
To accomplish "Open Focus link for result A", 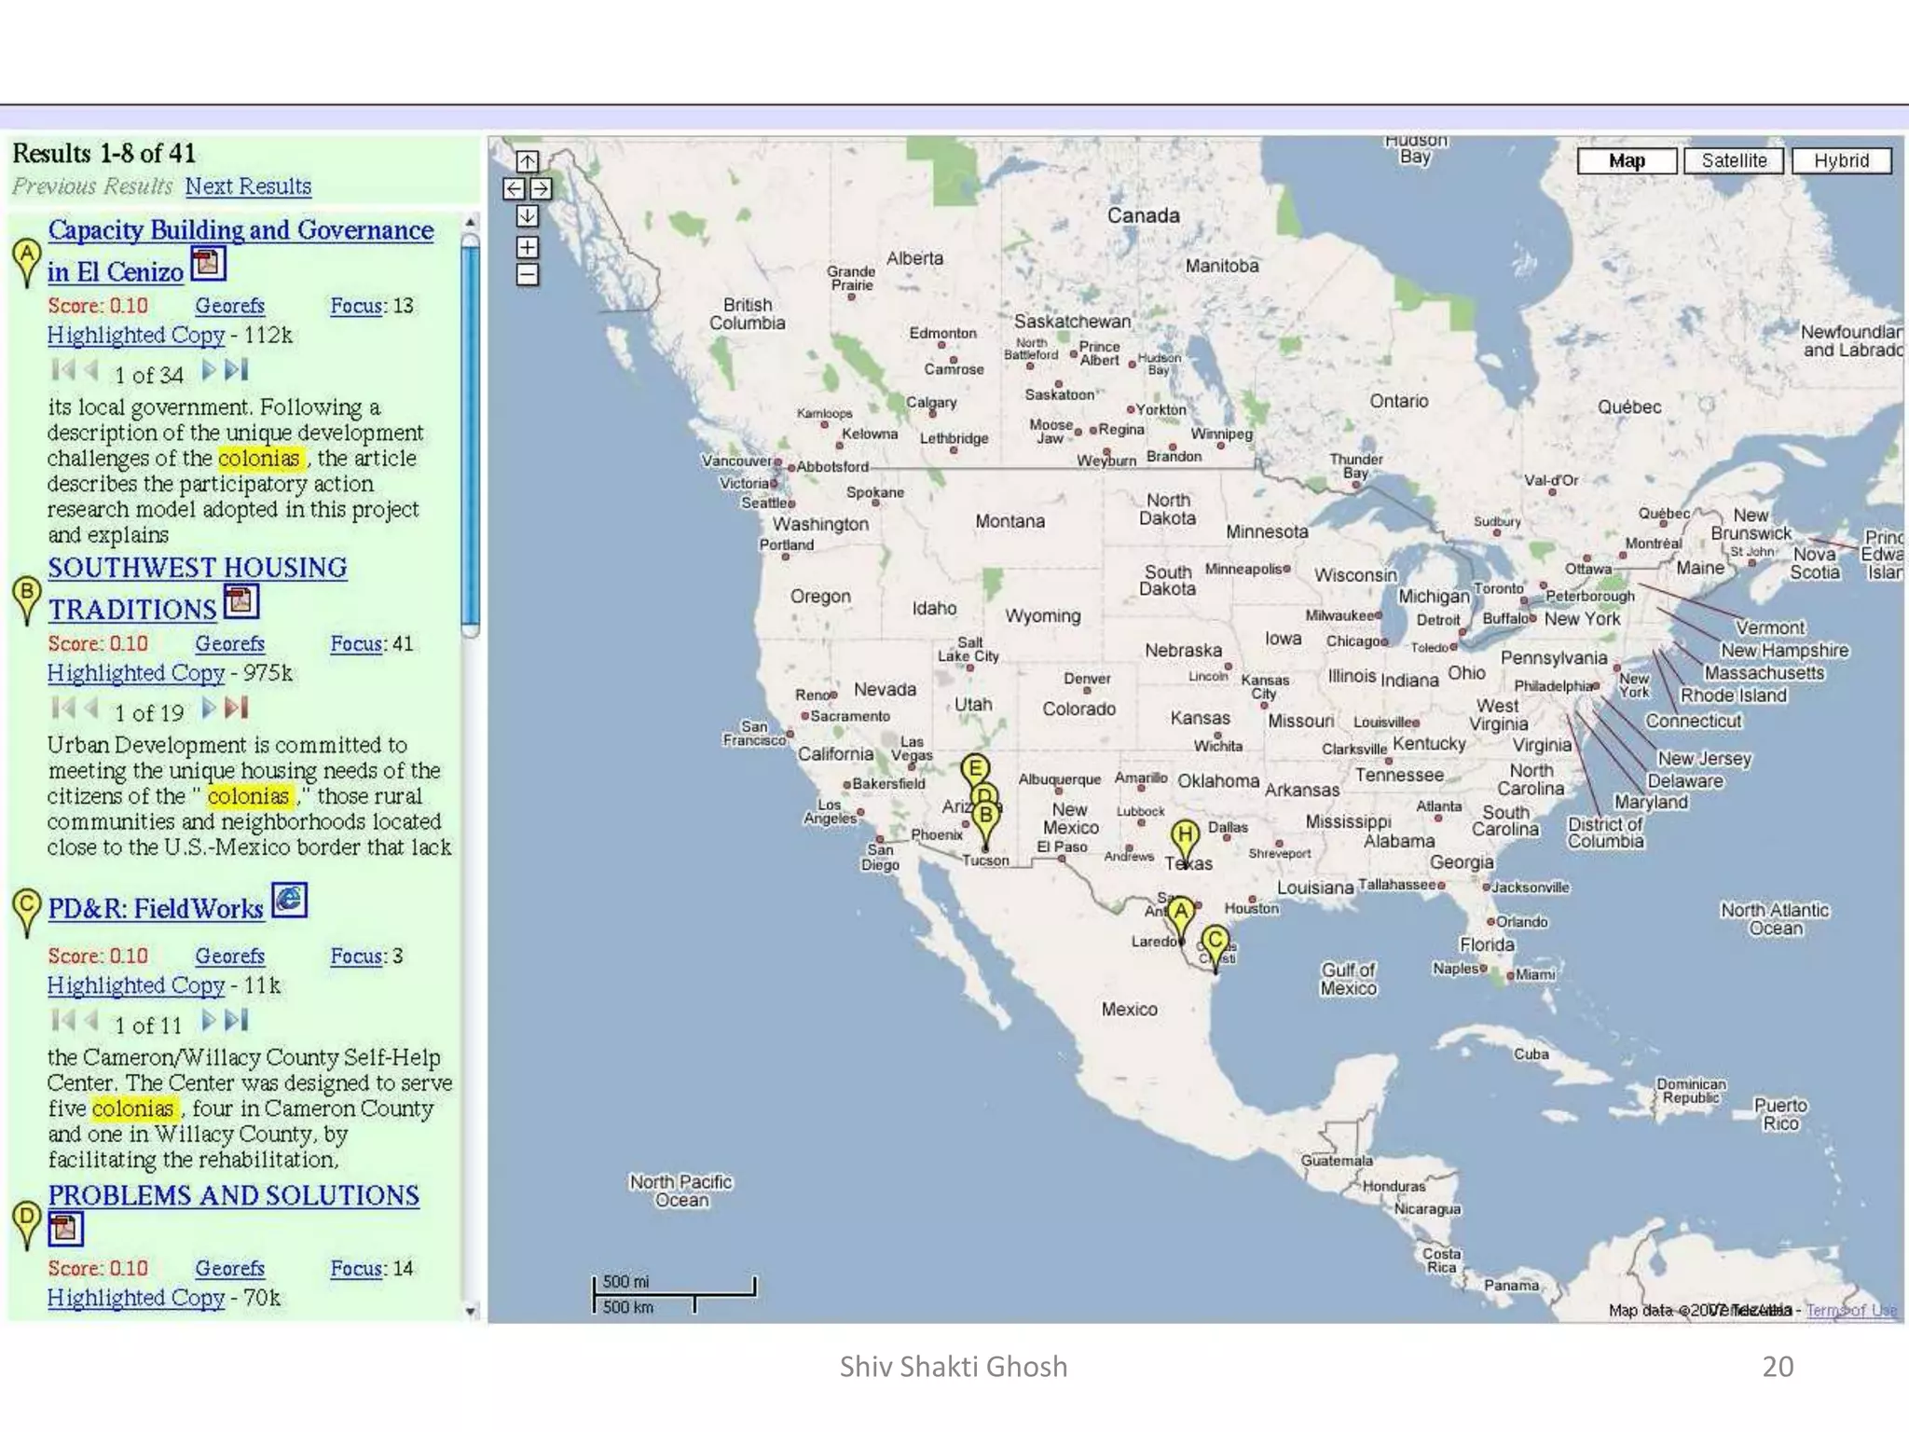I will coord(357,306).
